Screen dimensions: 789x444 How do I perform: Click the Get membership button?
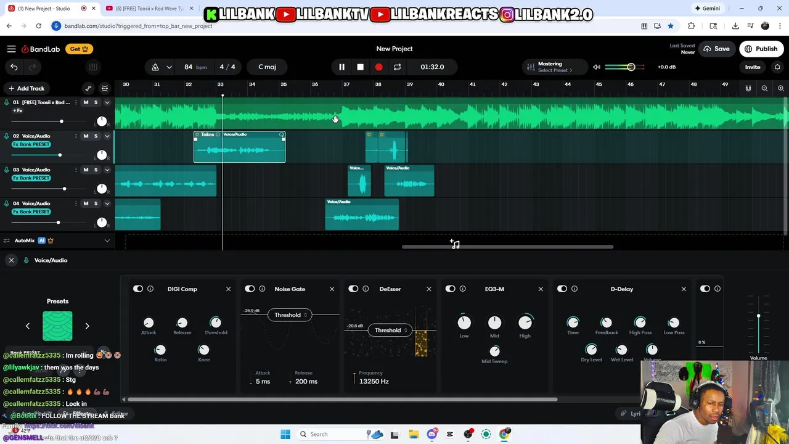78,49
